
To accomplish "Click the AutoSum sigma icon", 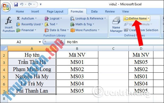I will click(18, 18).
